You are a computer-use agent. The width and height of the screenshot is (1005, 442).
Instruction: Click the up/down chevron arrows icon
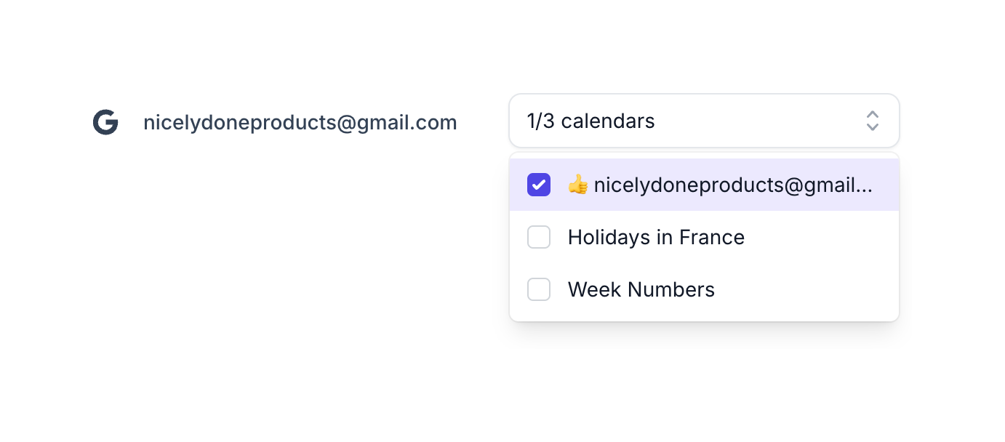pyautogui.click(x=873, y=121)
